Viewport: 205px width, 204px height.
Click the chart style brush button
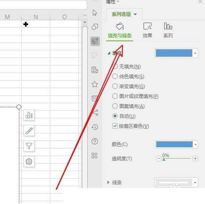pos(29,131)
